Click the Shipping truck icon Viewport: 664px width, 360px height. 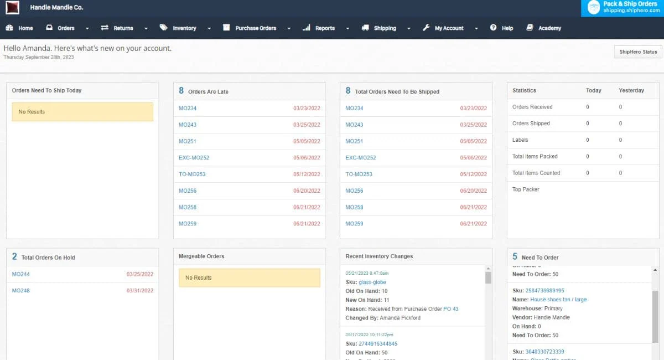pyautogui.click(x=365, y=28)
